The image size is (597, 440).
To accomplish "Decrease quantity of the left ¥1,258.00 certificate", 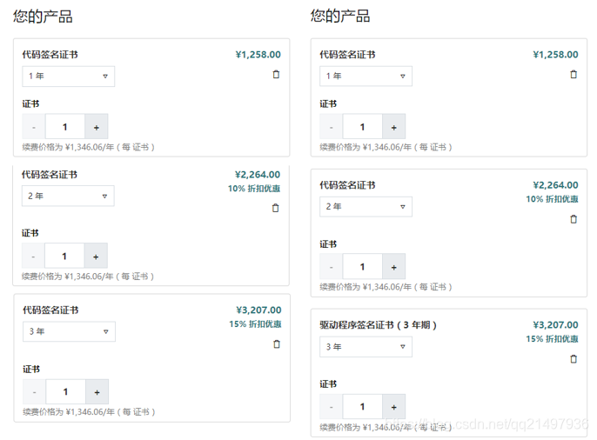I will coord(34,127).
